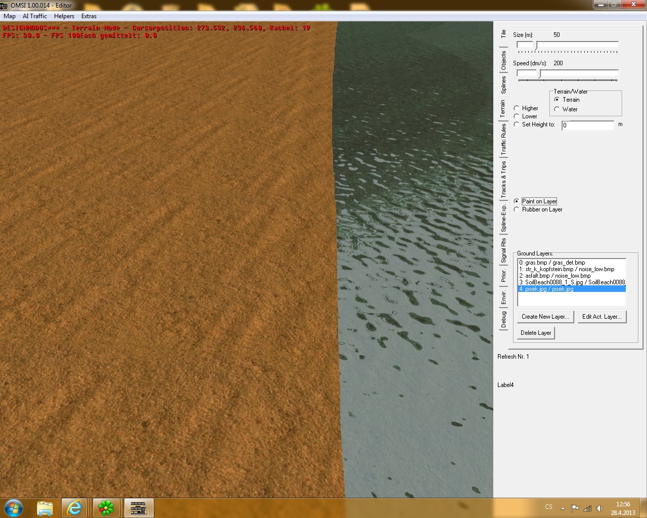The width and height of the screenshot is (647, 518).
Task: Enable Rubber on Layer mode
Action: [x=516, y=209]
